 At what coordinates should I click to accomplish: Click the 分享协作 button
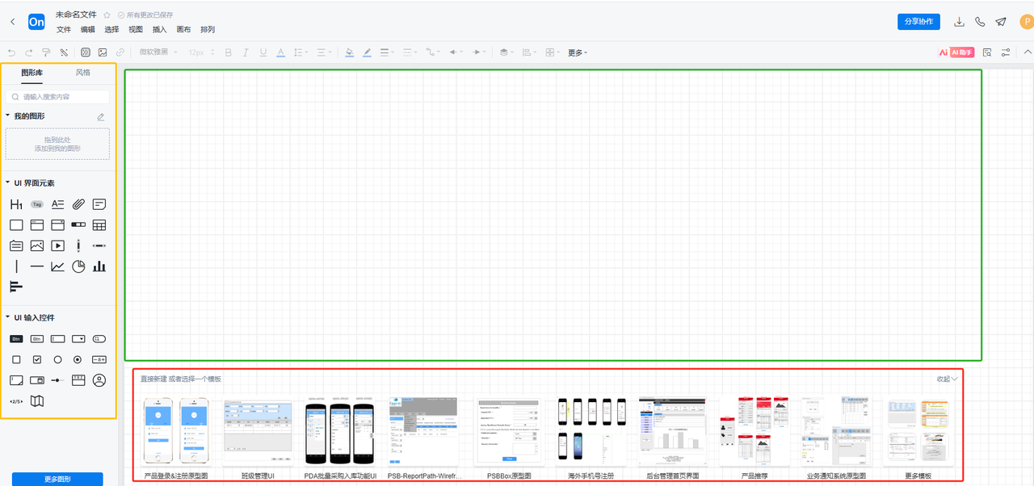coord(918,22)
